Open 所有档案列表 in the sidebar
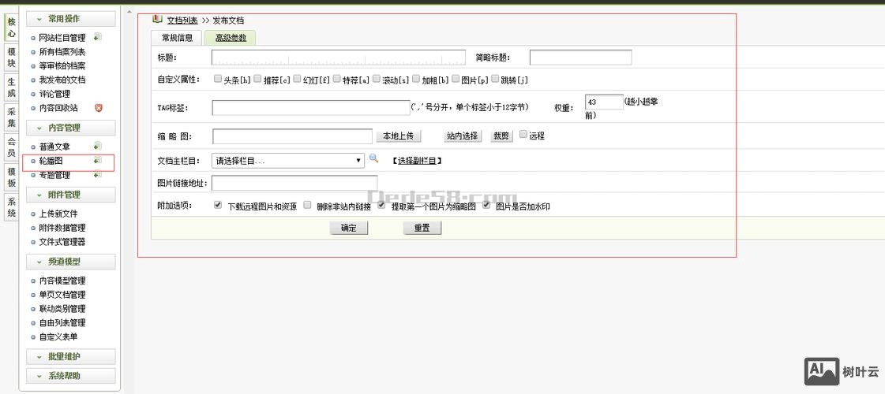885x394 pixels. pos(62,52)
